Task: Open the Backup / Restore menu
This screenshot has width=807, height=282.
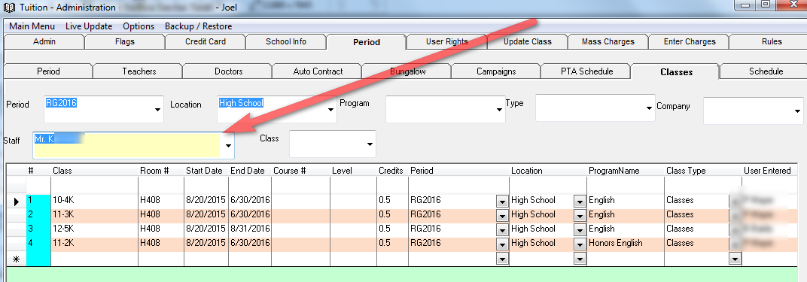Action: tap(198, 26)
